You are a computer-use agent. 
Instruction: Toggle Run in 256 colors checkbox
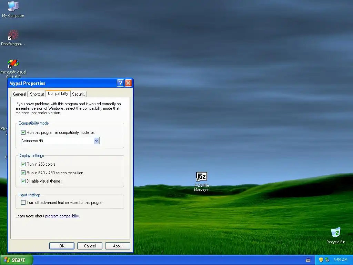click(23, 164)
